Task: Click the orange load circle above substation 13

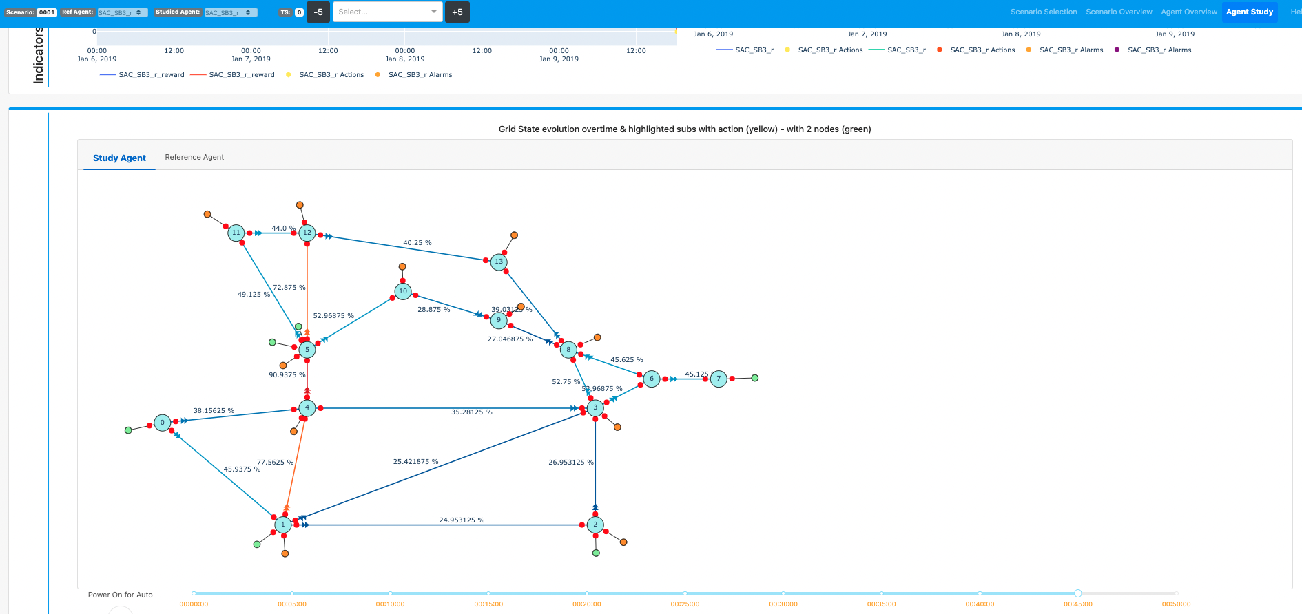Action: click(x=514, y=235)
